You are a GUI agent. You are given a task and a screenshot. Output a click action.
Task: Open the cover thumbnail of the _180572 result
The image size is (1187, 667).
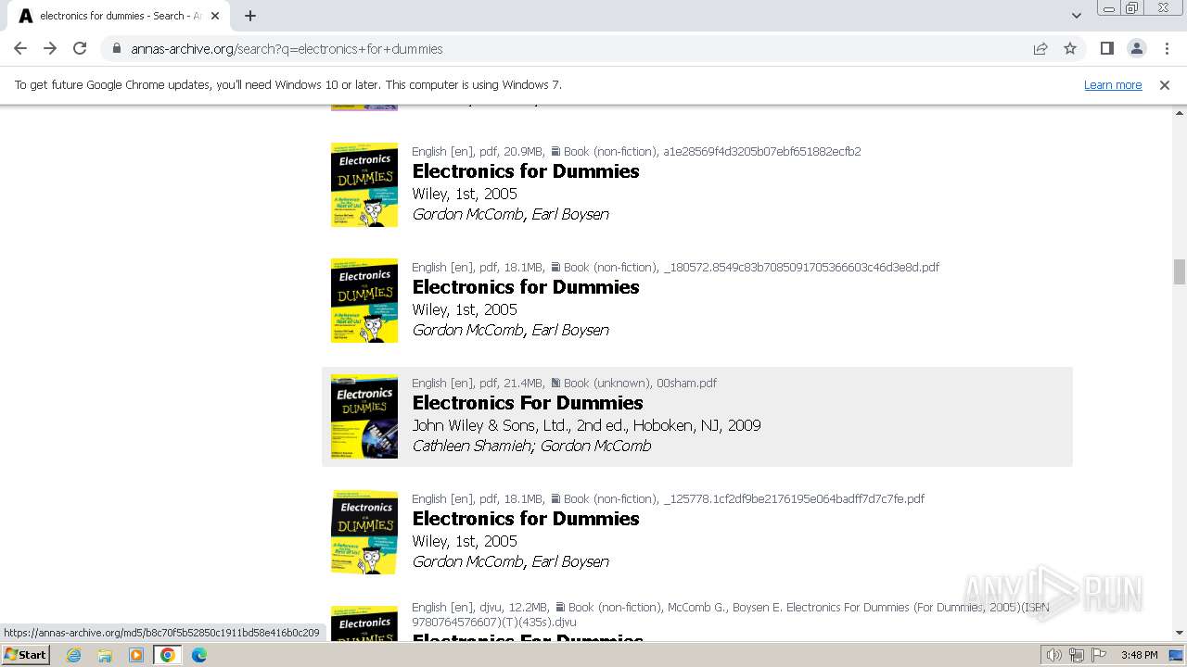[x=364, y=300]
